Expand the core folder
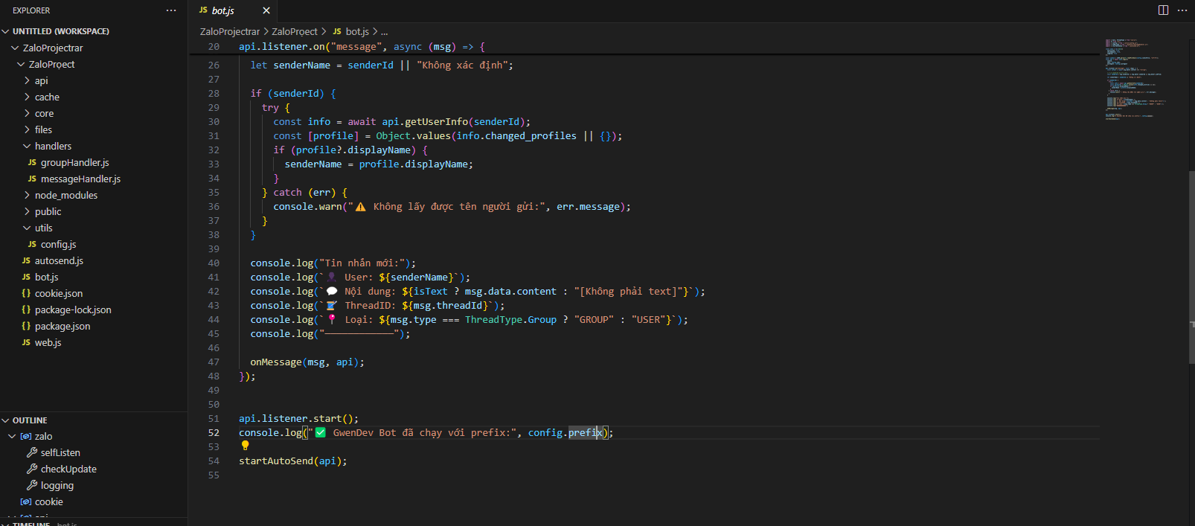This screenshot has height=526, width=1195. point(27,113)
